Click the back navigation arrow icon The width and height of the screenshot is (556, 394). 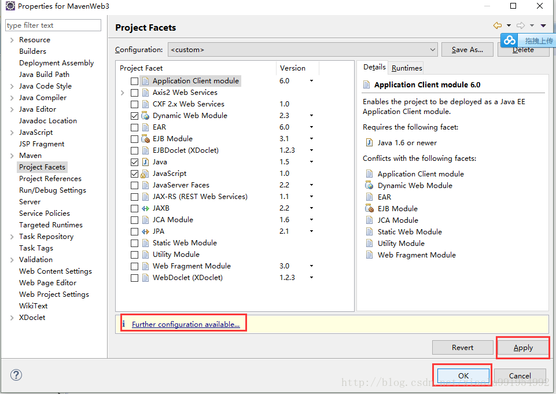(498, 25)
